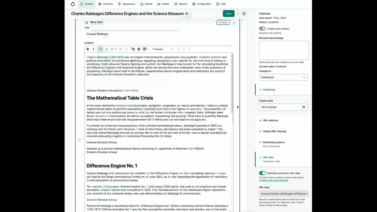Insert a table from the toolbar
This screenshot has width=377, height=212.
coord(144,49)
